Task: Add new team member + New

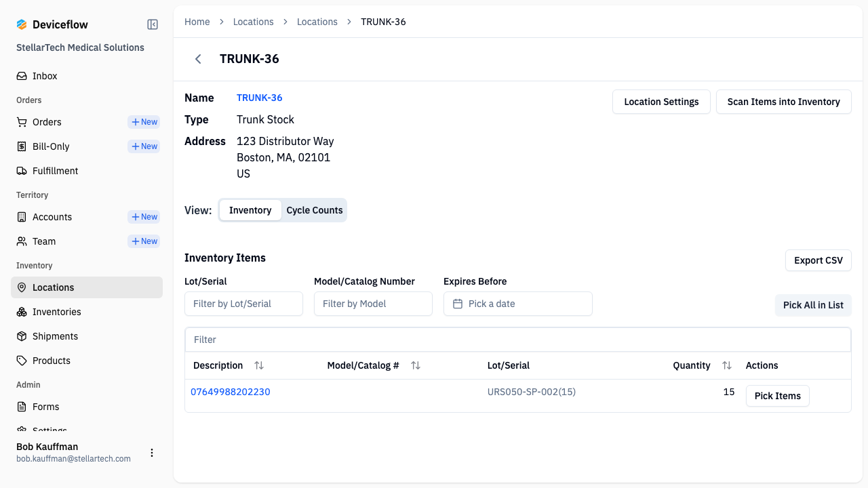Action: [144, 241]
